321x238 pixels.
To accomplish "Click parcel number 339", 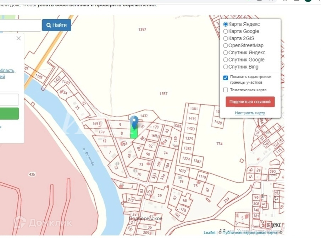I will [226, 200].
